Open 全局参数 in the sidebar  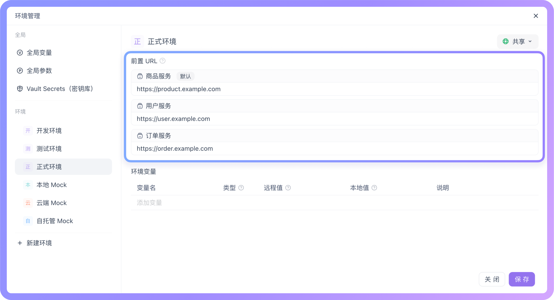click(63, 71)
